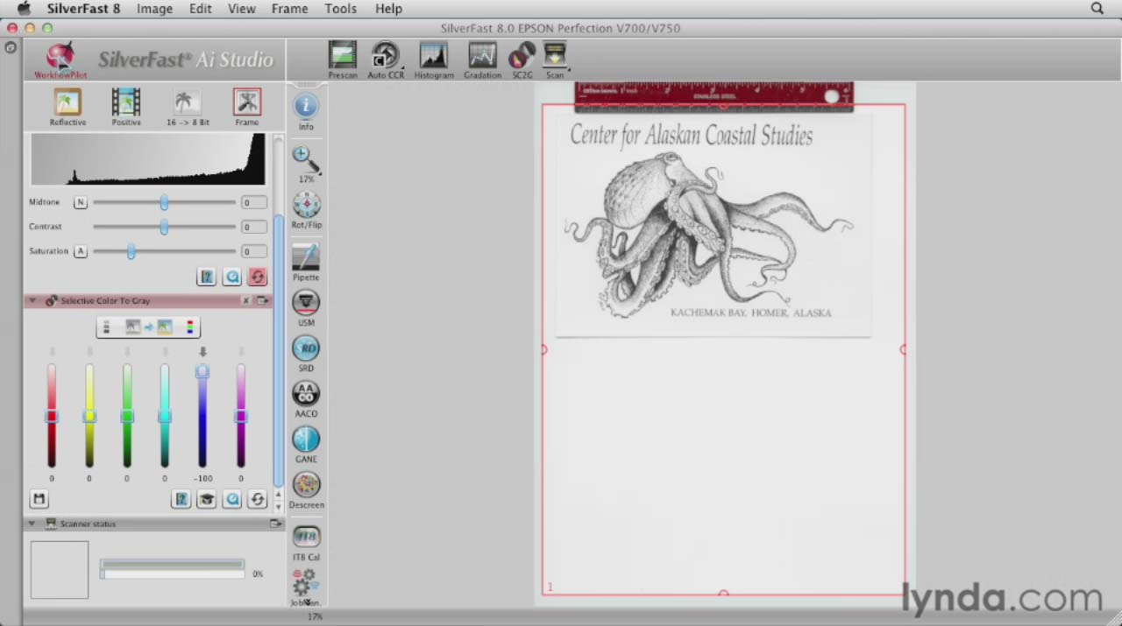Open help for the Midtone/Contrast panel
This screenshot has height=626, width=1122.
(206, 277)
